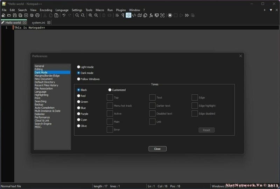
Task: Start macro recording with the record icon
Action: [170, 15]
